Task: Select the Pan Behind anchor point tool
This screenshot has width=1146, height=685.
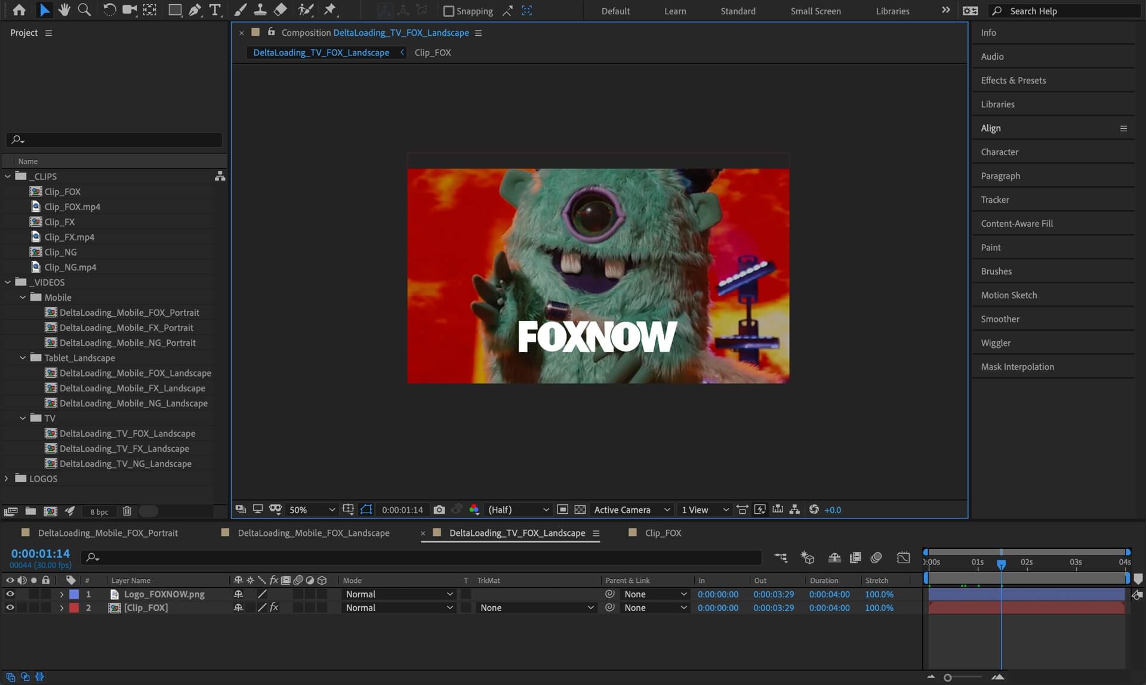Action: point(150,10)
